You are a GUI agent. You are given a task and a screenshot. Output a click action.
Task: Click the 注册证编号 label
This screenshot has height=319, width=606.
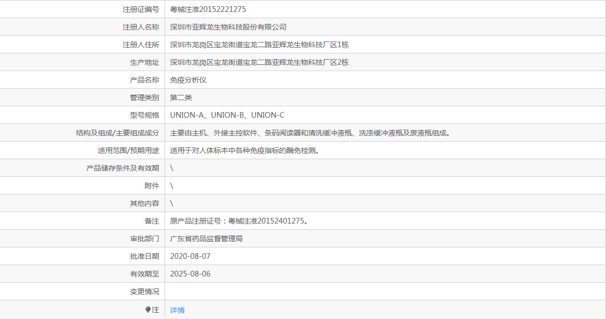141,9
